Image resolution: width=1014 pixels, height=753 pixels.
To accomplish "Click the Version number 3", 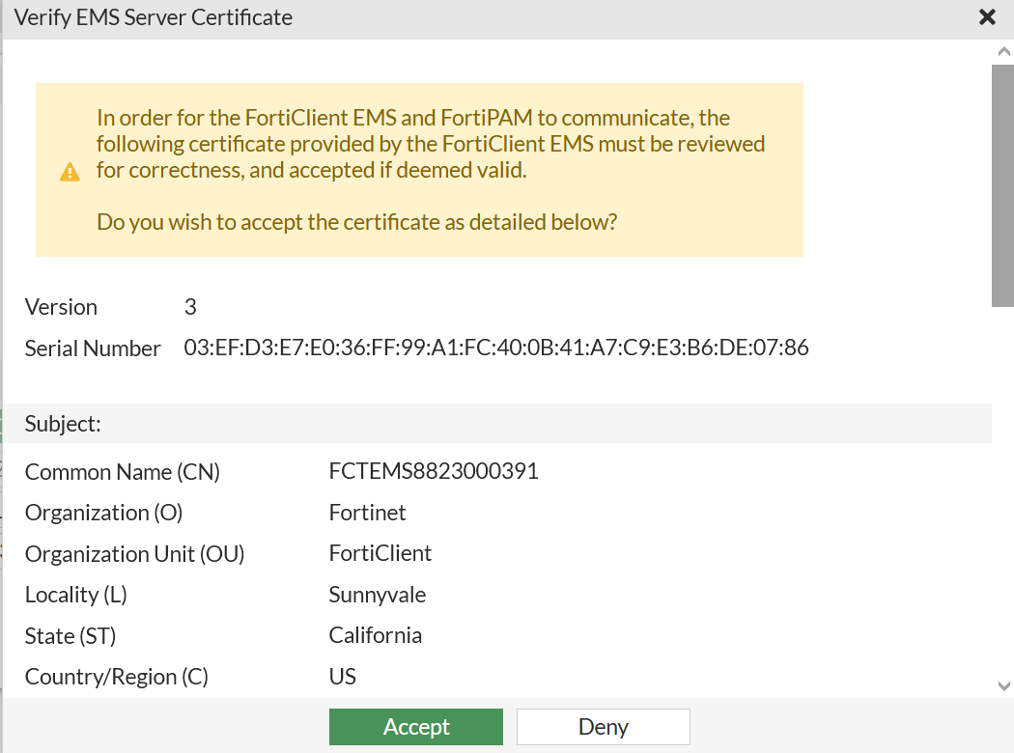I will click(189, 307).
